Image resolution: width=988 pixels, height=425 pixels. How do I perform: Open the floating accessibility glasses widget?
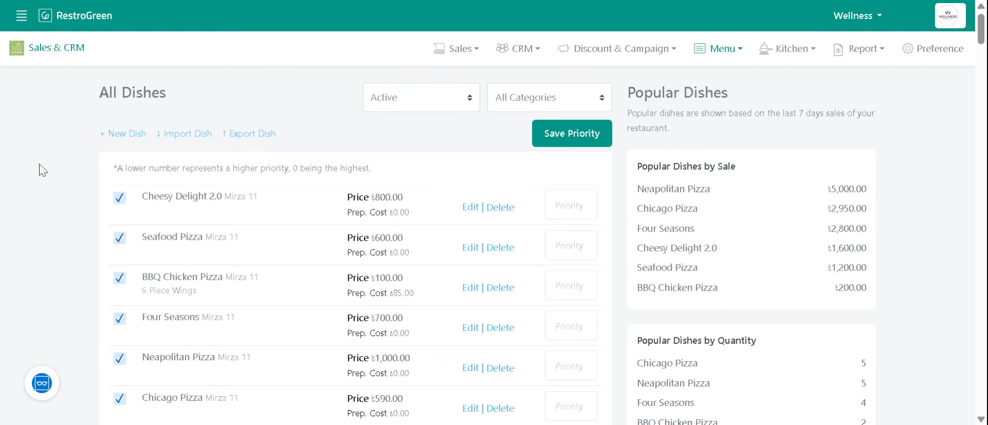tap(42, 383)
